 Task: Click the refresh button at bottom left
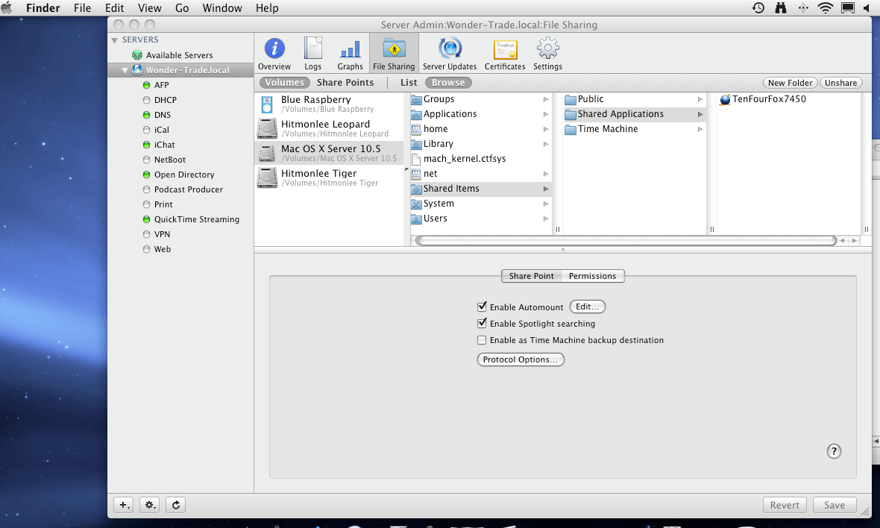click(176, 505)
